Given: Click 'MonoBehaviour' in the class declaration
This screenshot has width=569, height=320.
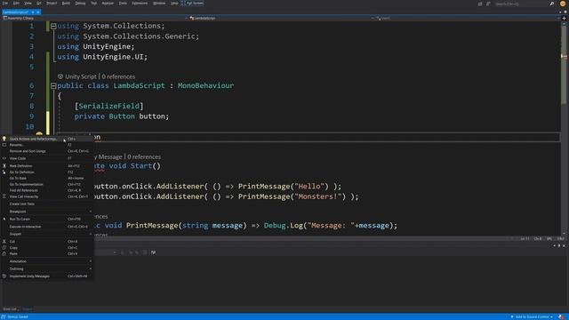Looking at the screenshot, I should click(205, 85).
